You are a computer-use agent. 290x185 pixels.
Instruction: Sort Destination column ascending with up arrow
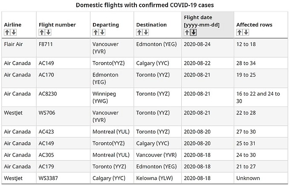[x=139, y=32]
